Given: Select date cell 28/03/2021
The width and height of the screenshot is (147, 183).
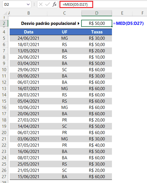Looking at the screenshot, I should click(x=28, y=95).
